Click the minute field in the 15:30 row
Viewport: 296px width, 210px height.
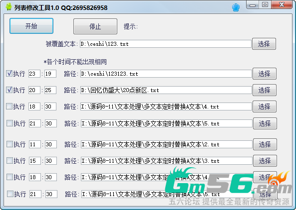tap(51, 161)
